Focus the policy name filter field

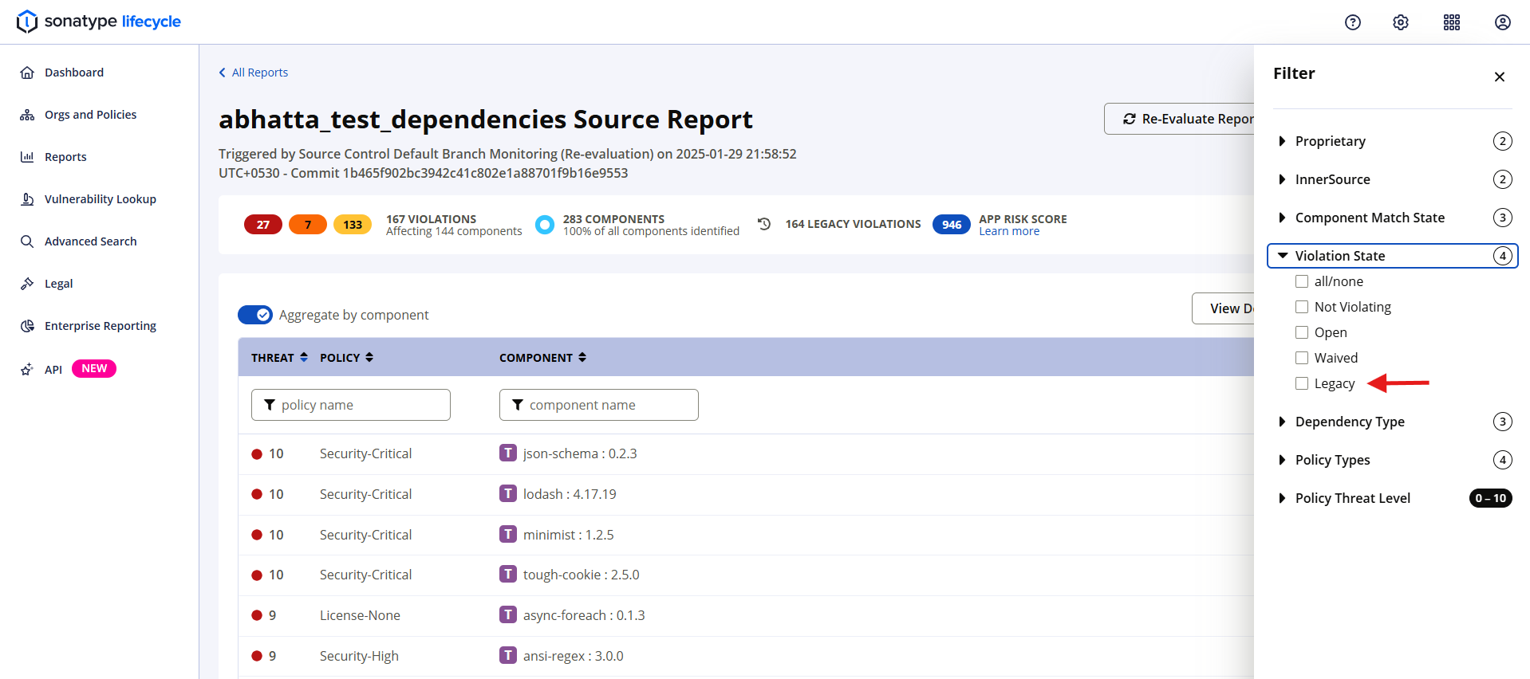click(x=351, y=405)
